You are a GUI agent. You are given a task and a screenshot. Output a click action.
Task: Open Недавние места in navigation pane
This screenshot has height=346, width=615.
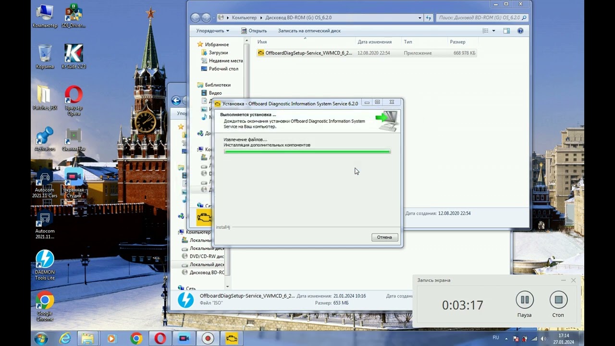(x=221, y=61)
